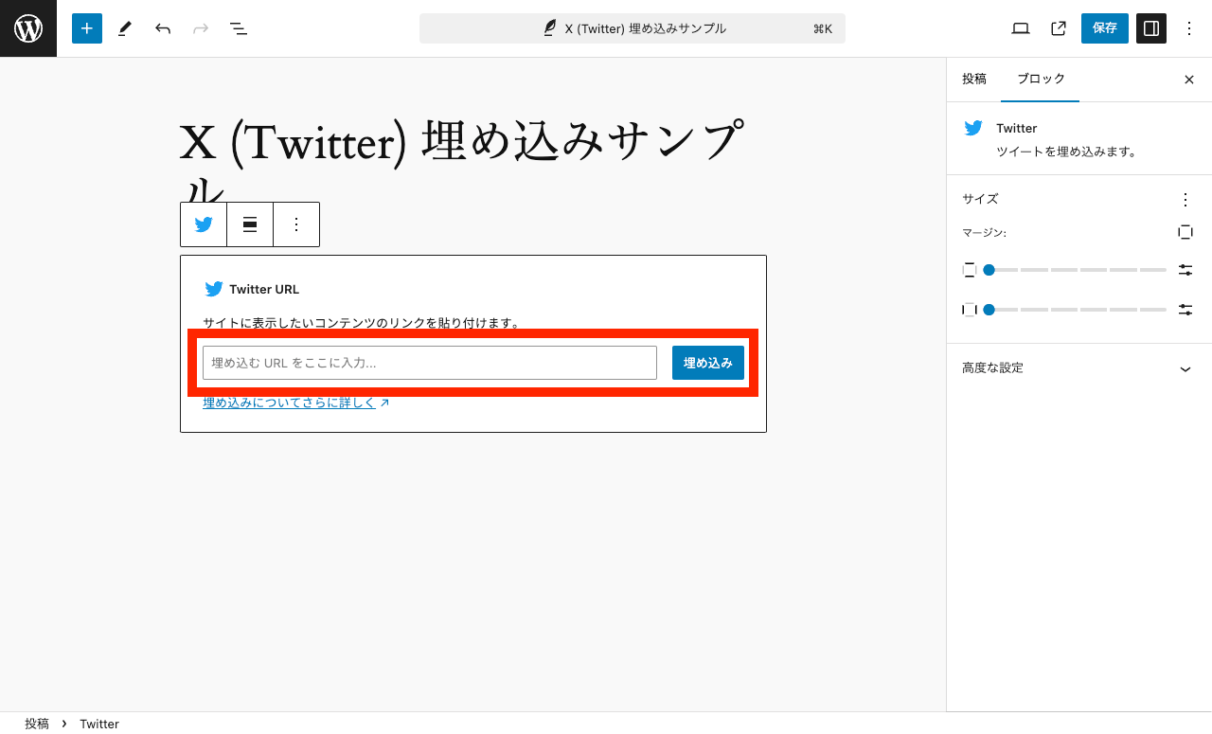
Task: Toggle the settings sidebar icon
Action: [x=1151, y=28]
